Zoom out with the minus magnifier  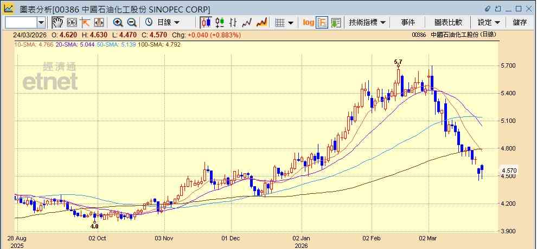(131, 23)
